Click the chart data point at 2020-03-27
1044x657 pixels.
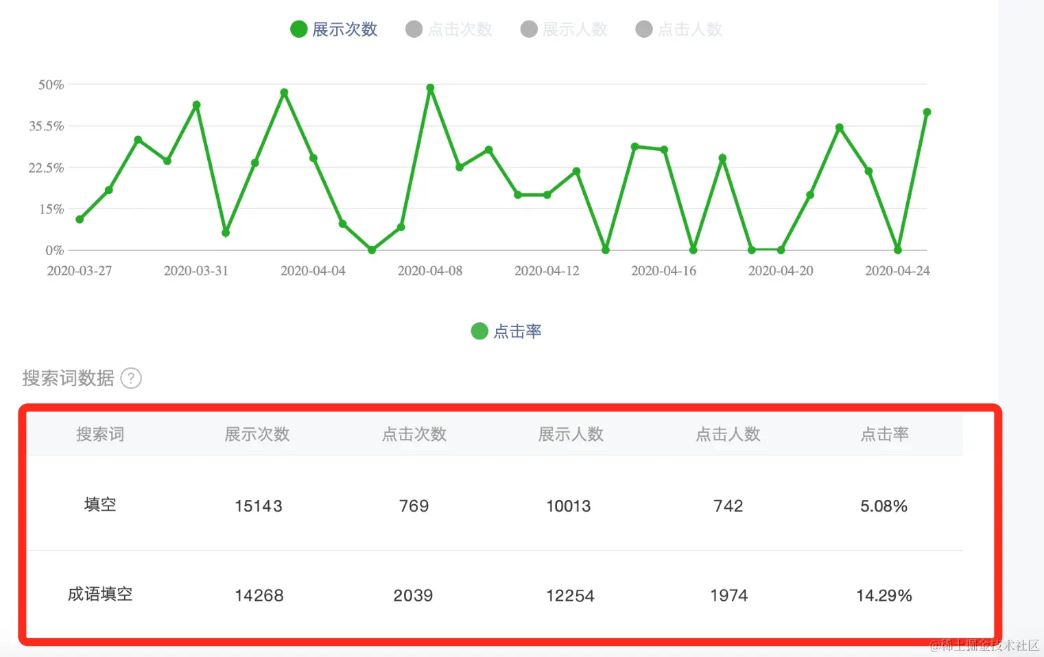80,219
